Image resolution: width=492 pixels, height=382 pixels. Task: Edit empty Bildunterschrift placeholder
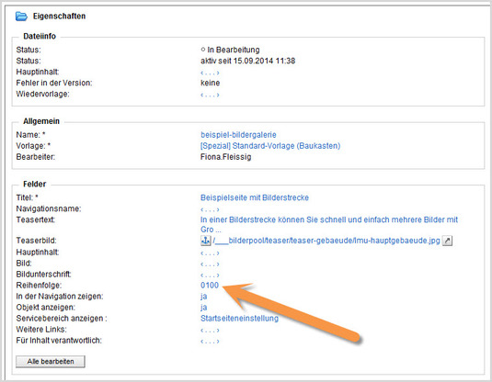[x=210, y=275]
